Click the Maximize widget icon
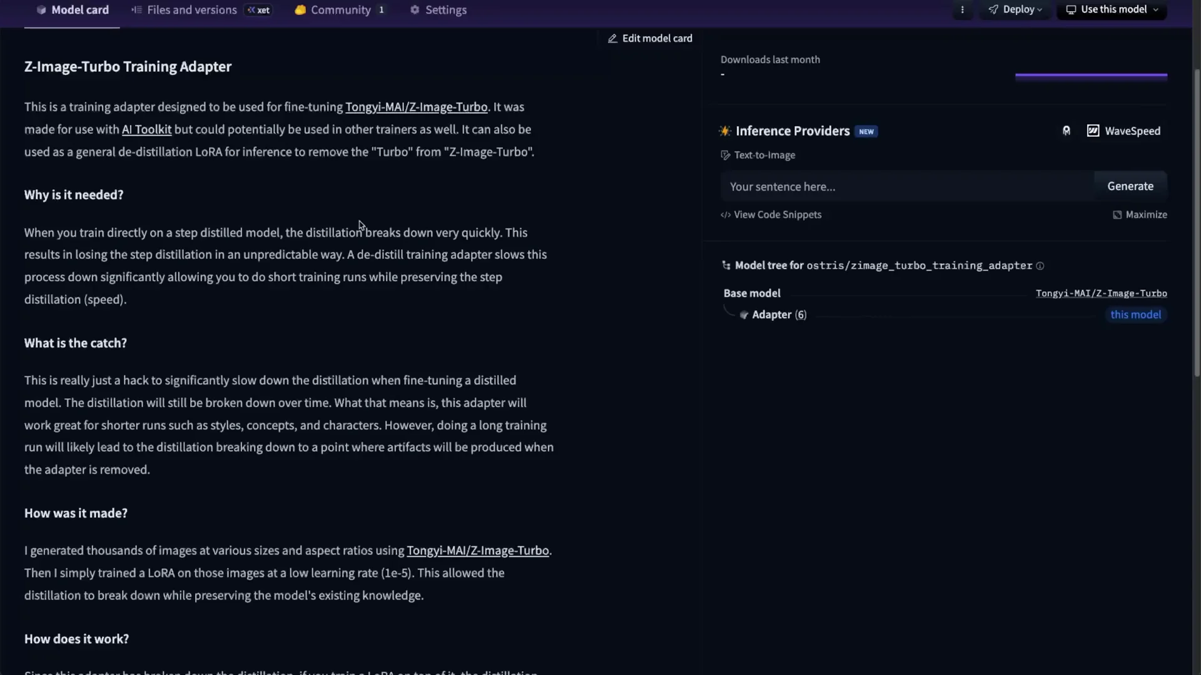The image size is (1201, 675). pos(1117,215)
